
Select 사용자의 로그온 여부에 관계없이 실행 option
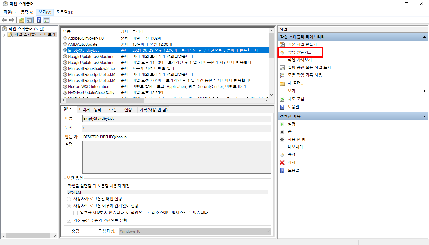click(69, 206)
